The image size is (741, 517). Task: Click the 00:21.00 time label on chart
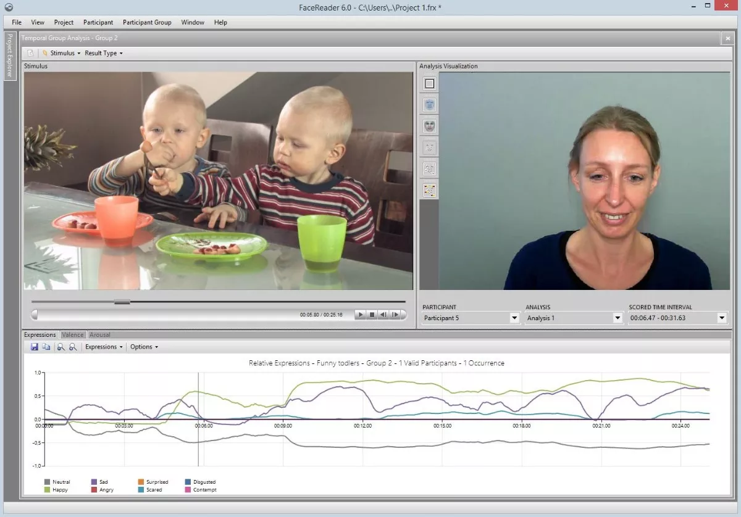click(x=601, y=426)
